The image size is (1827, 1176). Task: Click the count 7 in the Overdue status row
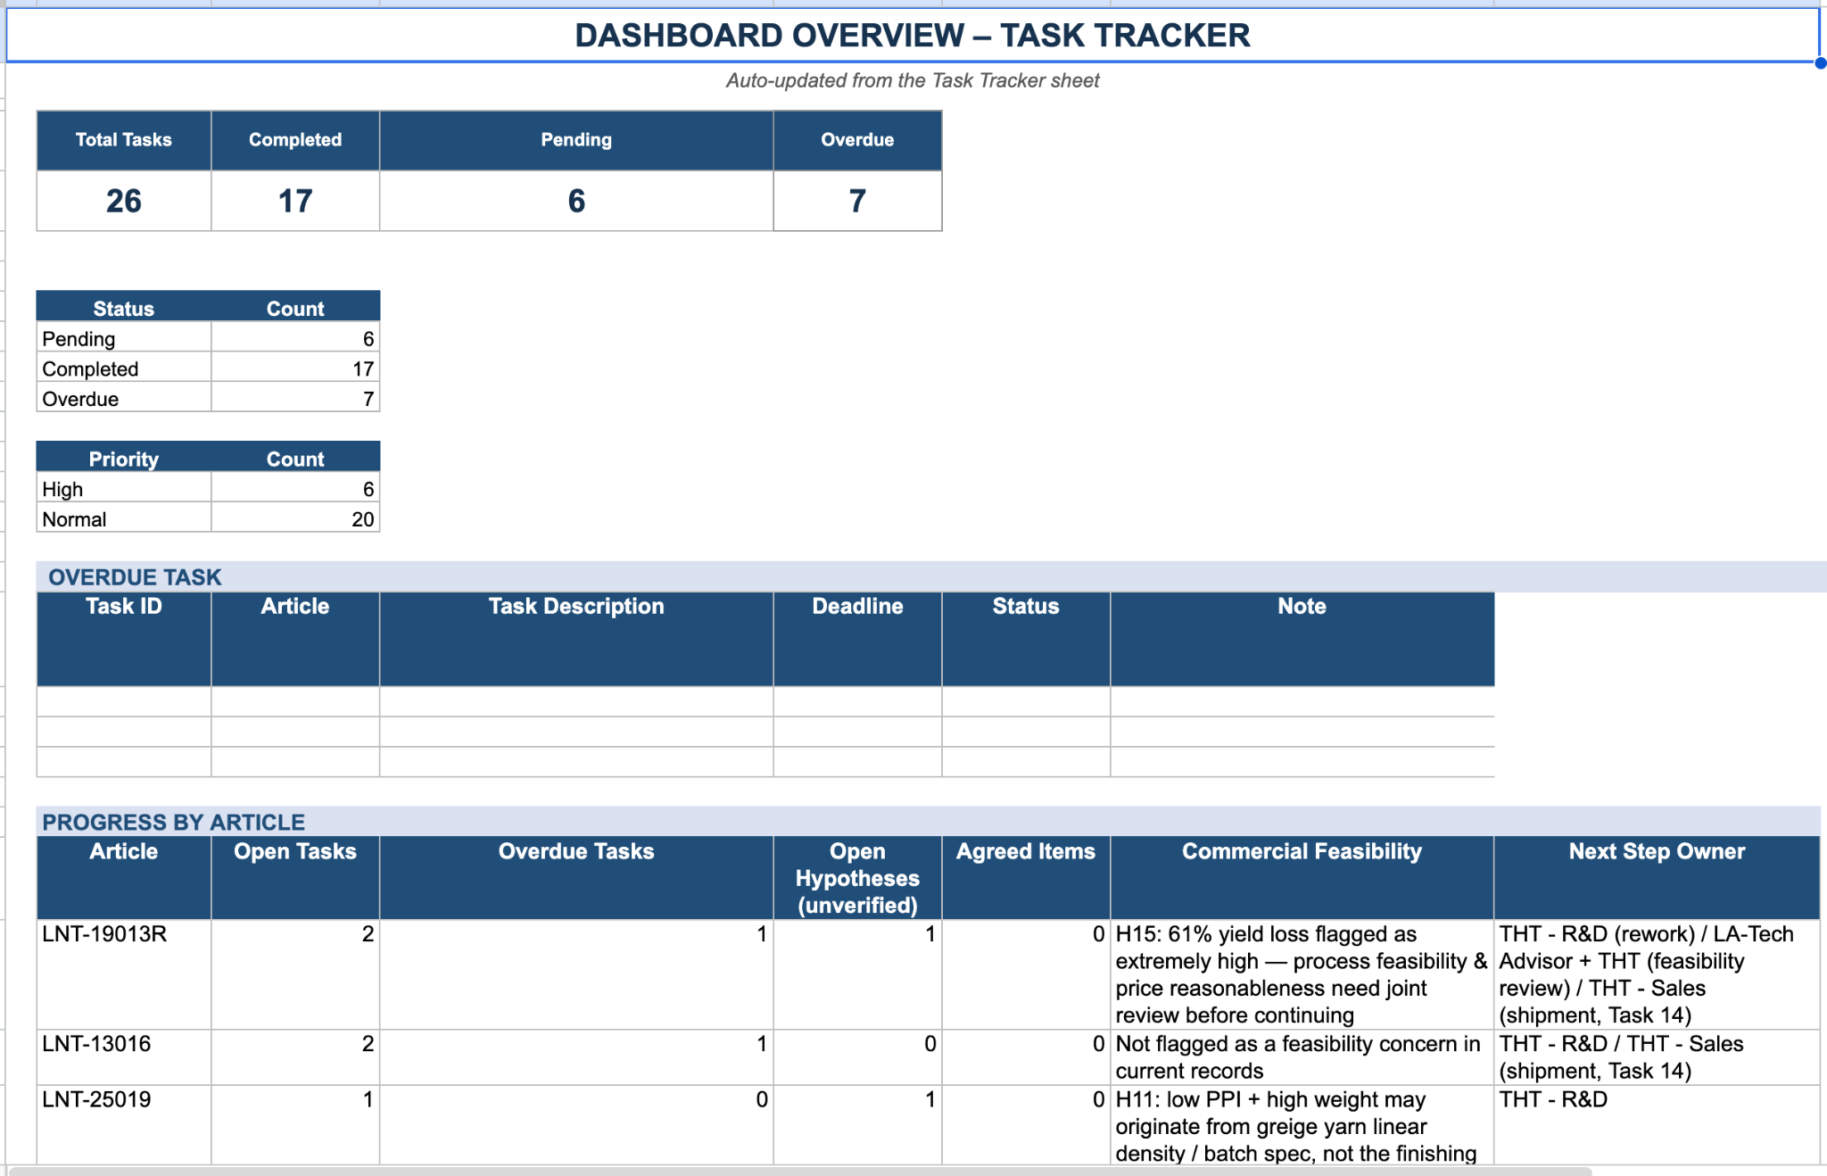(x=295, y=399)
